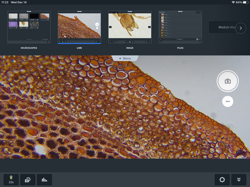Click the LIVE label text
This screenshot has width=250, height=187.
click(79, 48)
